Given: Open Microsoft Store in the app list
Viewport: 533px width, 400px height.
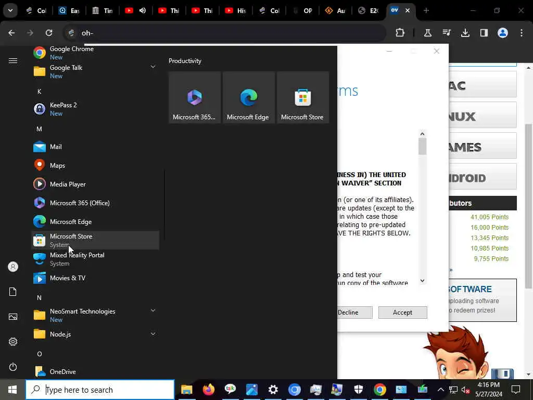Looking at the screenshot, I should (95, 240).
